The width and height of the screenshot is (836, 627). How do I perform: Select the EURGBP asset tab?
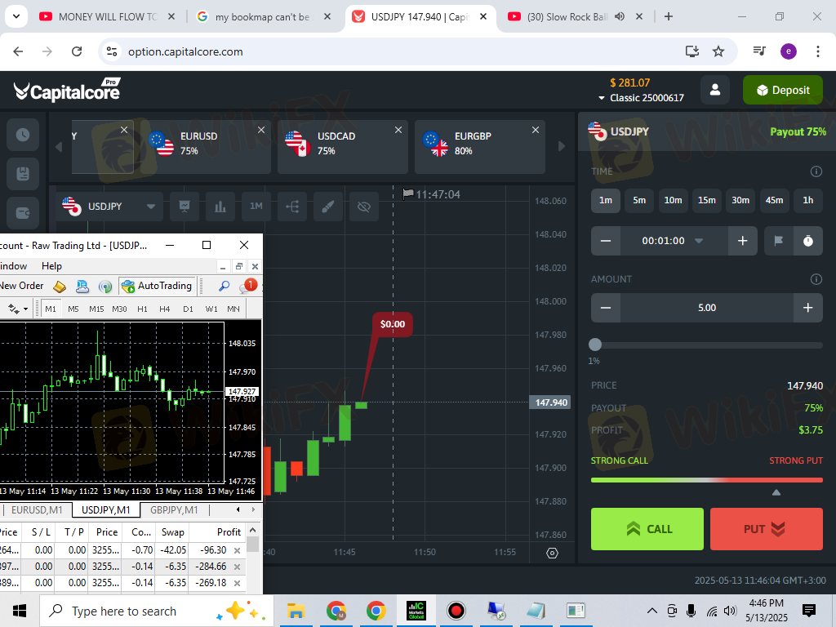click(480, 147)
